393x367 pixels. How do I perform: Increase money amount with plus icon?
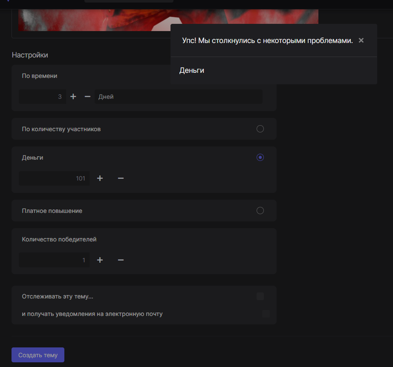pyautogui.click(x=100, y=178)
